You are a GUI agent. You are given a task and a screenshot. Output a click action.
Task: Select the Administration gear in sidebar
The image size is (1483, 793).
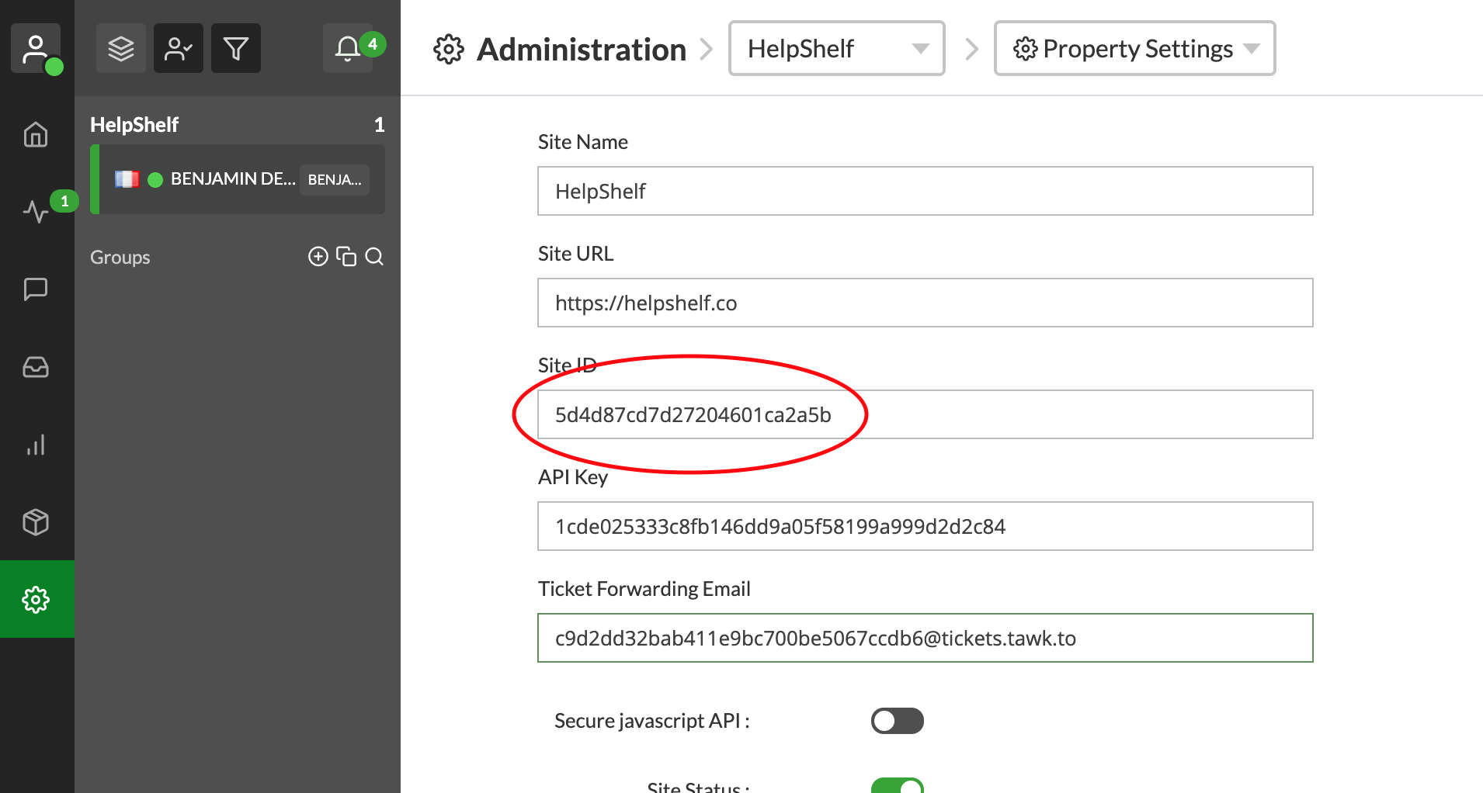tap(36, 599)
